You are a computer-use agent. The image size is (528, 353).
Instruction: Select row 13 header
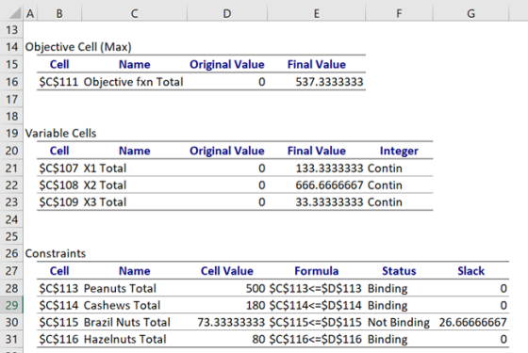coord(11,30)
